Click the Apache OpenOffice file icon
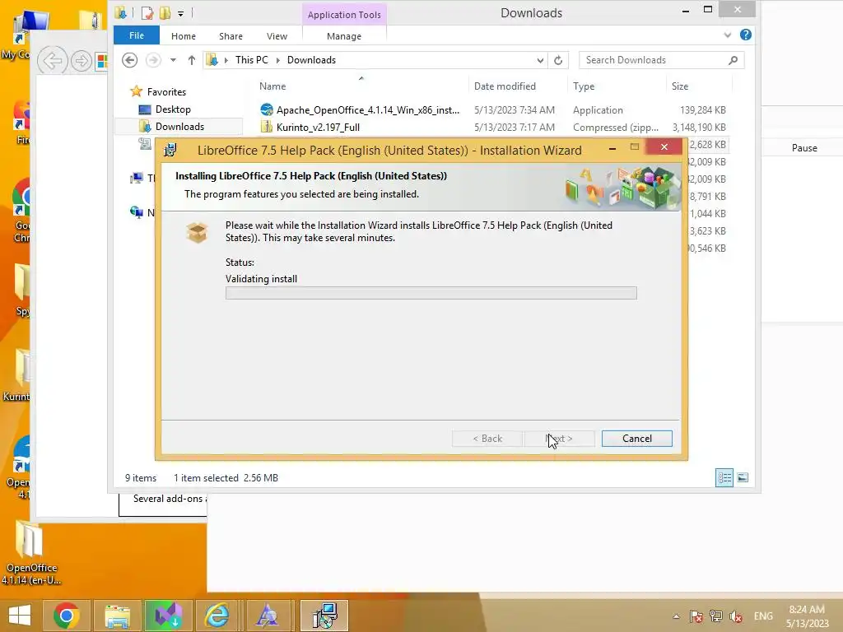Viewport: 843px width, 632px height. (x=266, y=109)
